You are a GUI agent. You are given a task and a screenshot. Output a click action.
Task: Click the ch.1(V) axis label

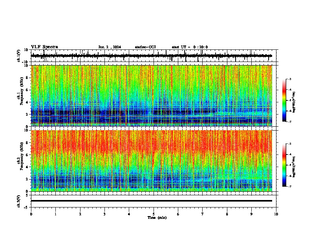[19, 56]
